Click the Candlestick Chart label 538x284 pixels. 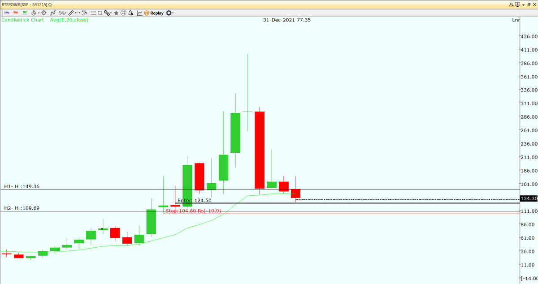click(x=23, y=20)
